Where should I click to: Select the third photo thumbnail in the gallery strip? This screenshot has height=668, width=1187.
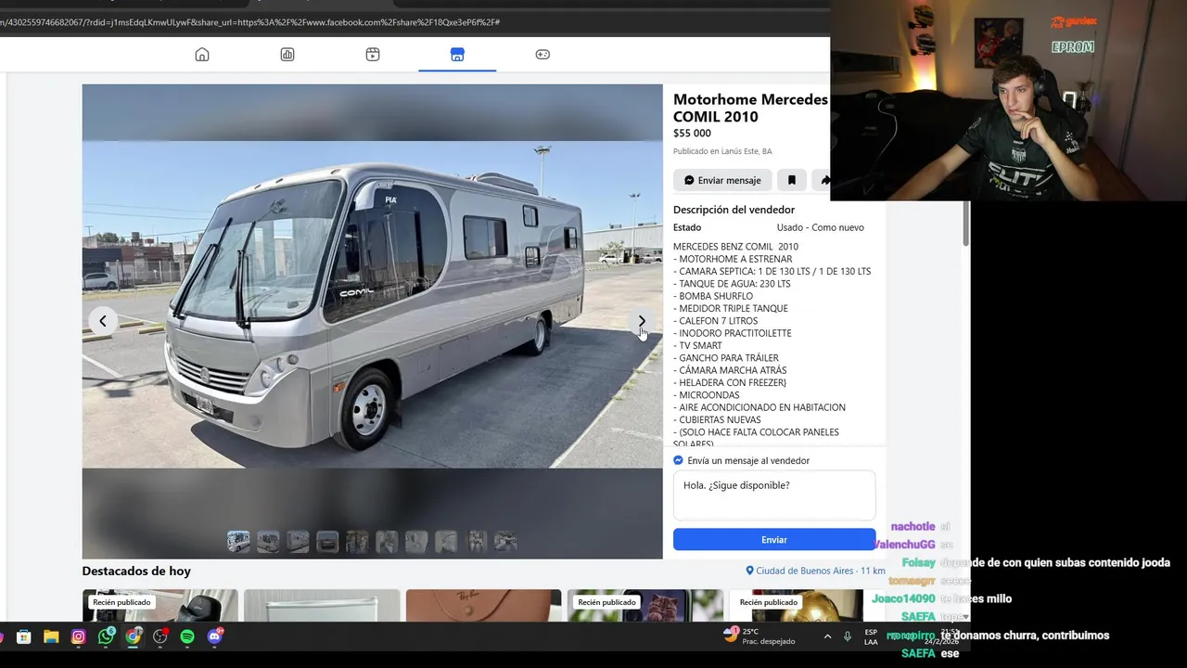pos(298,541)
